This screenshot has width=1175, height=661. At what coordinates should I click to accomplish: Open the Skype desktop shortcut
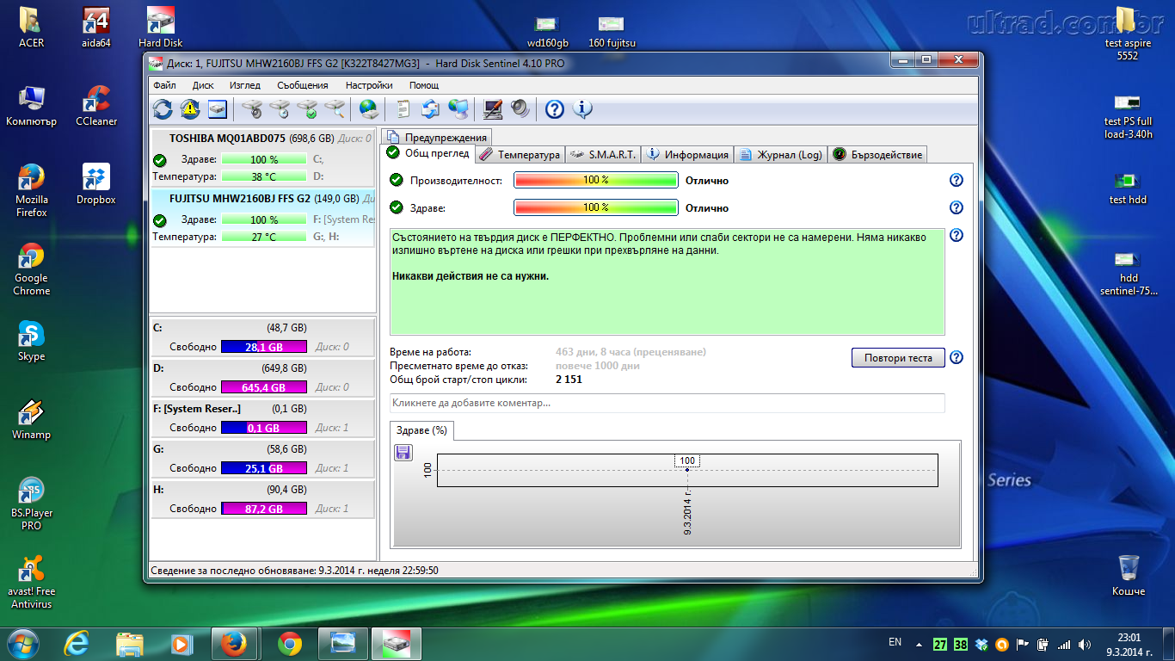tap(32, 341)
